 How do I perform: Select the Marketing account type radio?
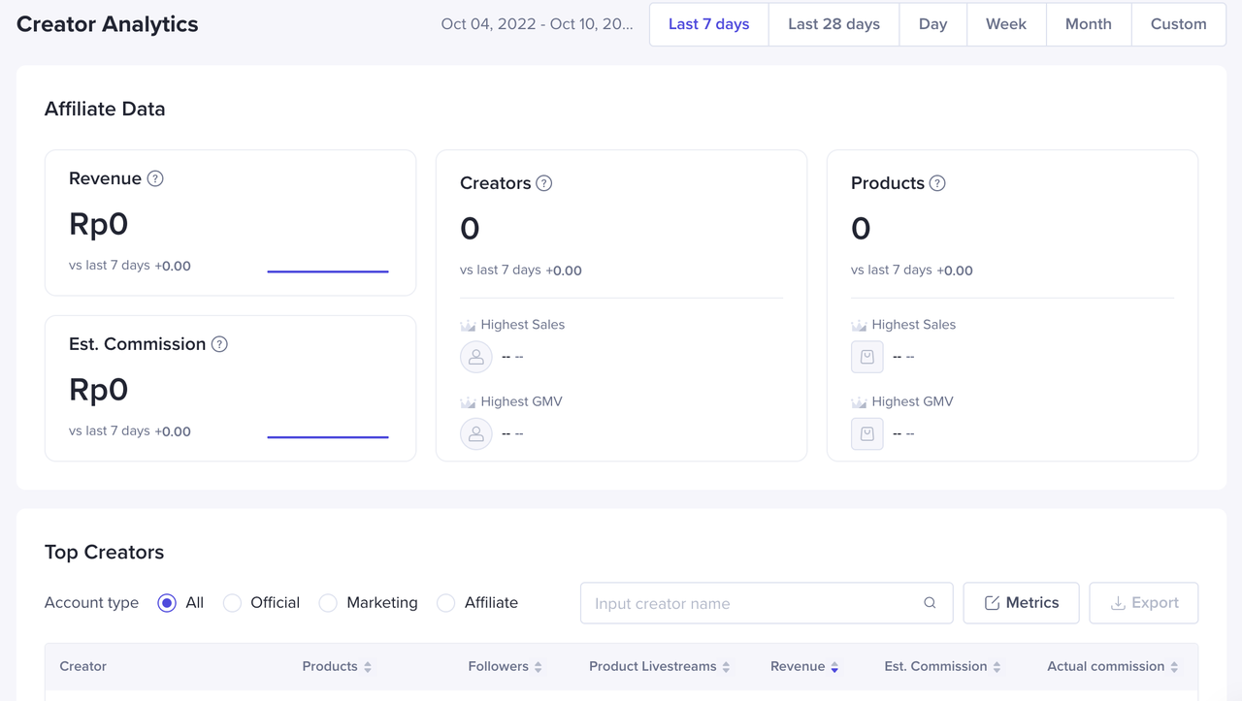pos(329,603)
